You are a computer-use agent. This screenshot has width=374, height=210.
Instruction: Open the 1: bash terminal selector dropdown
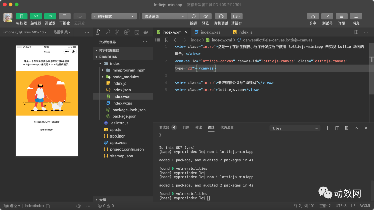click(x=295, y=128)
